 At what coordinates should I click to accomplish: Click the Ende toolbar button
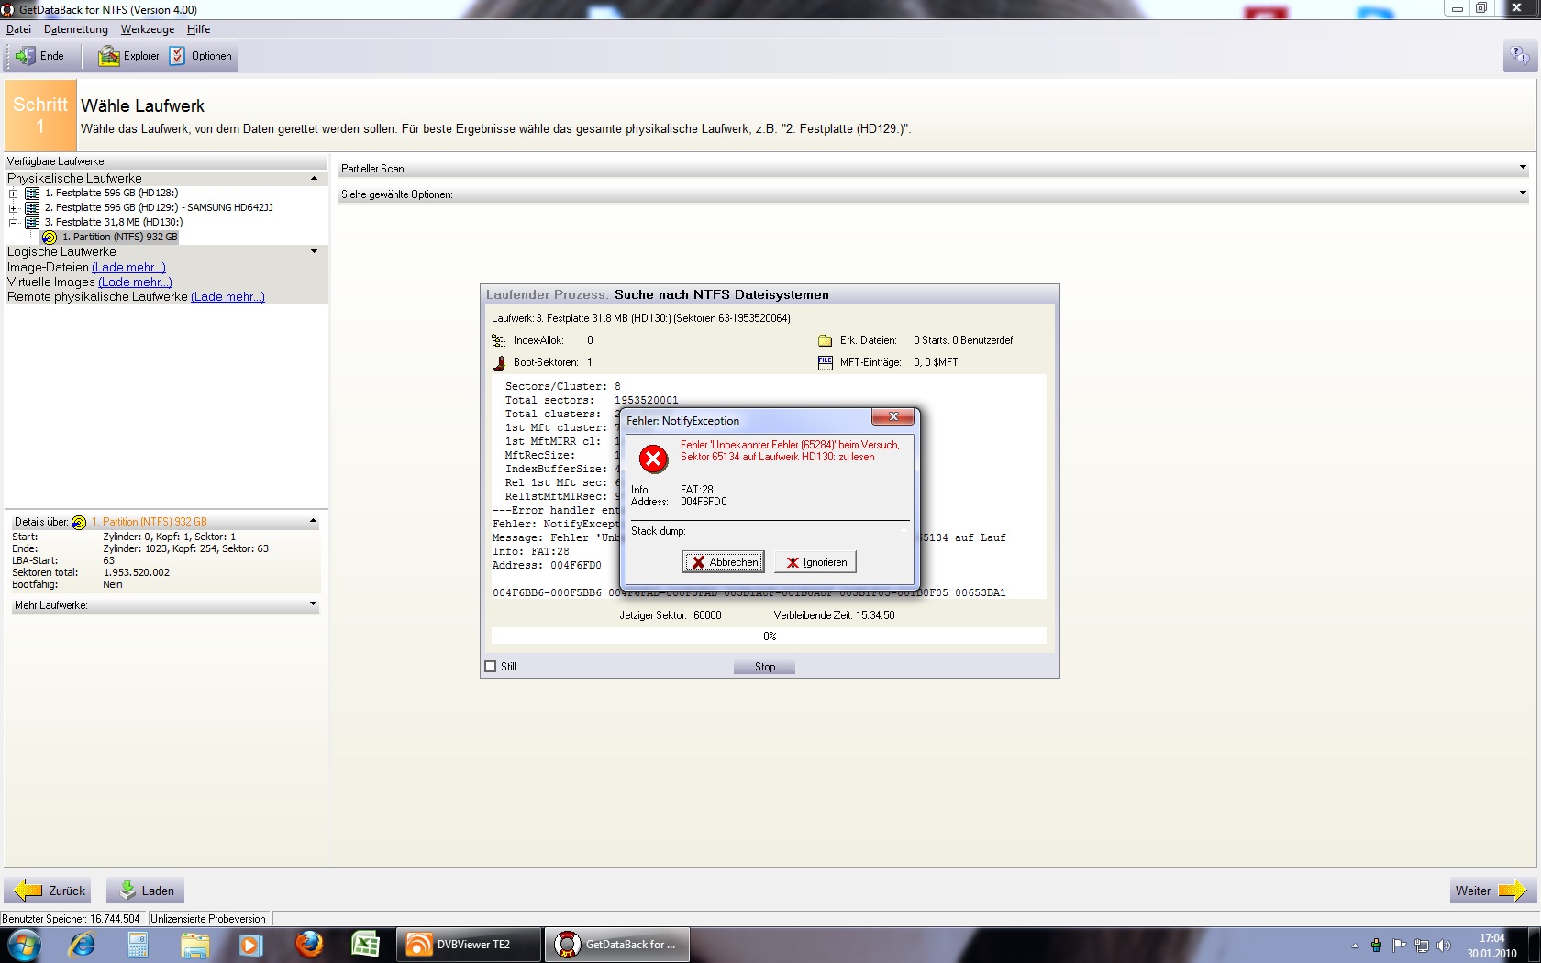[x=40, y=56]
